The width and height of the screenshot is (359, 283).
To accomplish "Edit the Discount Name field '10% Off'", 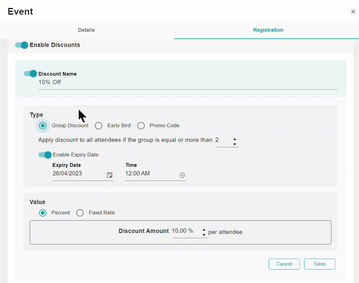I will [x=188, y=82].
